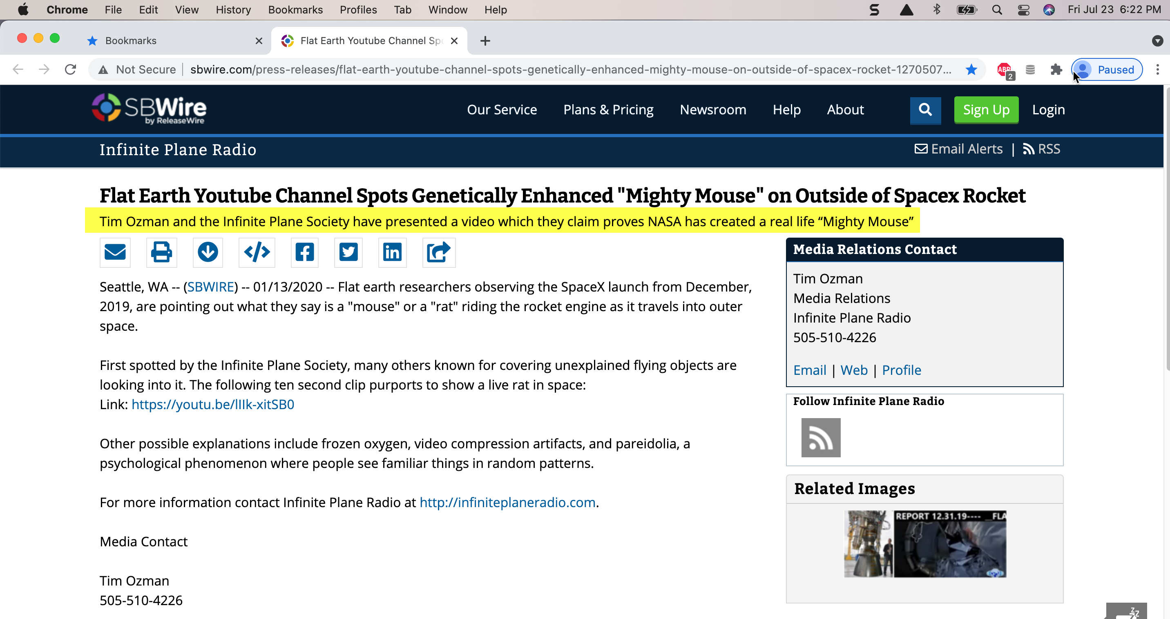Open the About nav link
The image size is (1170, 619).
coord(845,110)
